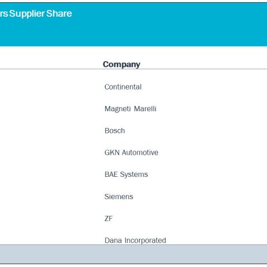Click the Supplier Share title text
Viewport: 267px width, 267px height.
[41, 13]
